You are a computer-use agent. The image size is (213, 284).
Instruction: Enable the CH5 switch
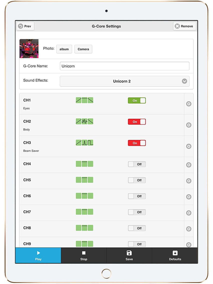[137, 180]
